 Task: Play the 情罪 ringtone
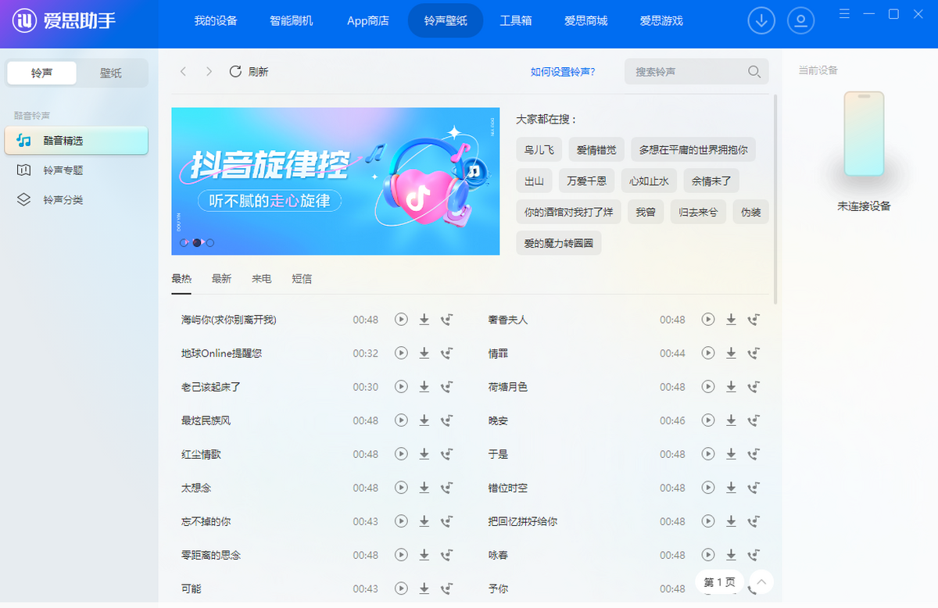point(708,353)
